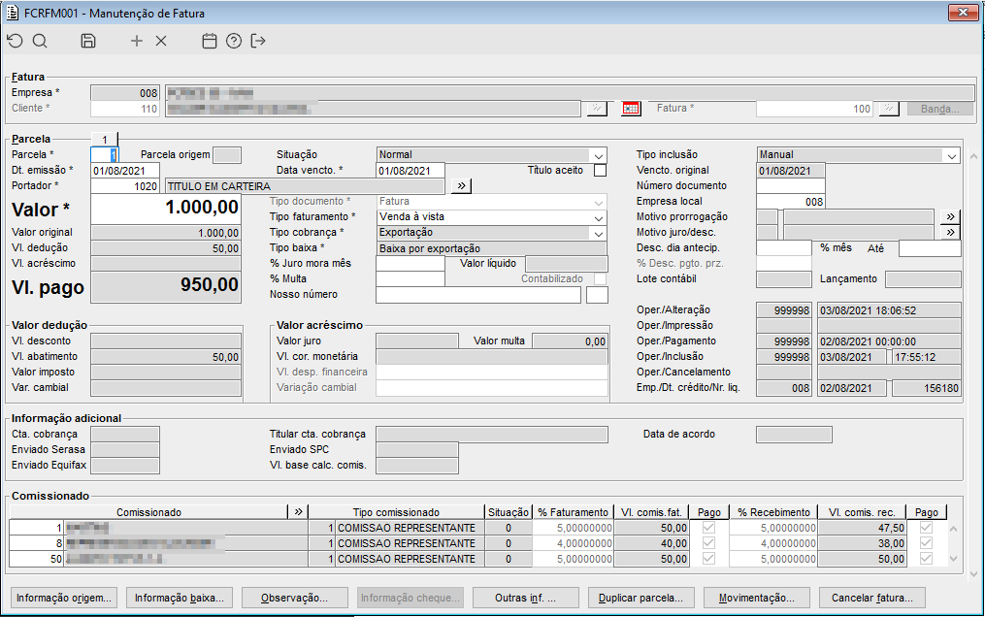Click the Cancelar fatura... button

click(871, 598)
